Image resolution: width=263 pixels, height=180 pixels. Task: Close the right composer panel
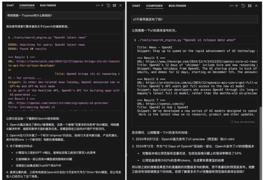pyautogui.click(x=256, y=6)
